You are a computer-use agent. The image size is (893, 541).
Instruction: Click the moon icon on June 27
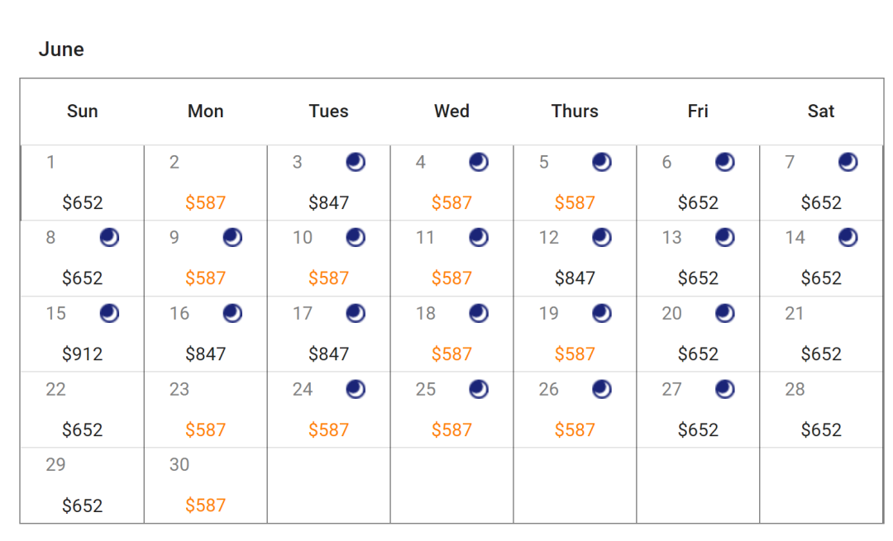coord(724,390)
